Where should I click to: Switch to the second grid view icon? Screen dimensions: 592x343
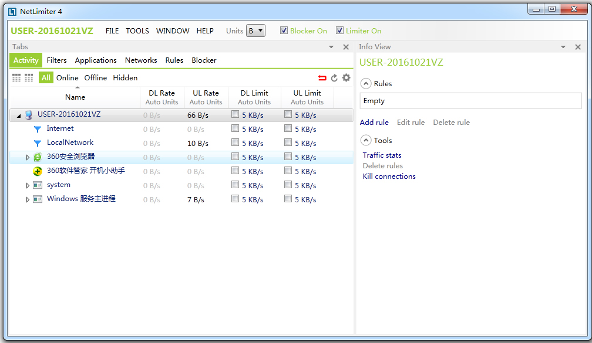(29, 77)
